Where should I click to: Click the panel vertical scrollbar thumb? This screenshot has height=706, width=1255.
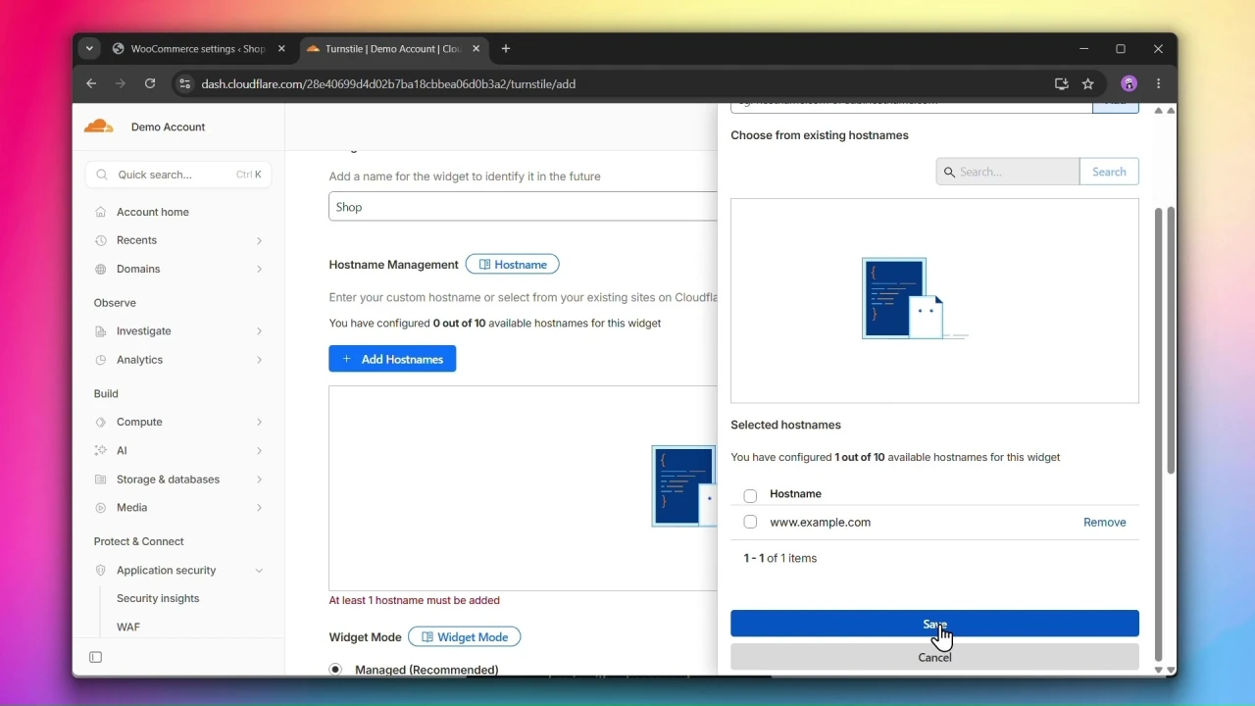click(x=1158, y=434)
